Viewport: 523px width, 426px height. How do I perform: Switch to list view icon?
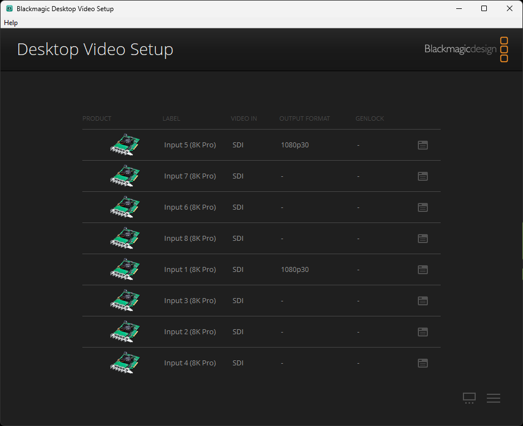[x=494, y=398]
